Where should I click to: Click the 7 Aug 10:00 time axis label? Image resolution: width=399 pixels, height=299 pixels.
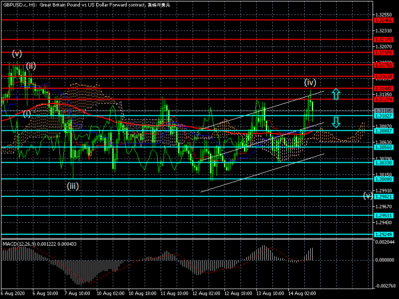click(78, 294)
